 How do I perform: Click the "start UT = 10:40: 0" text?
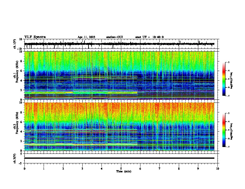coord(149,37)
